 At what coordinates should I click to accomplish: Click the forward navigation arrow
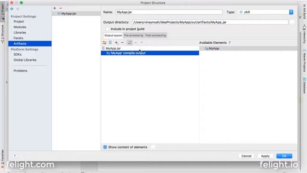[18, 9]
